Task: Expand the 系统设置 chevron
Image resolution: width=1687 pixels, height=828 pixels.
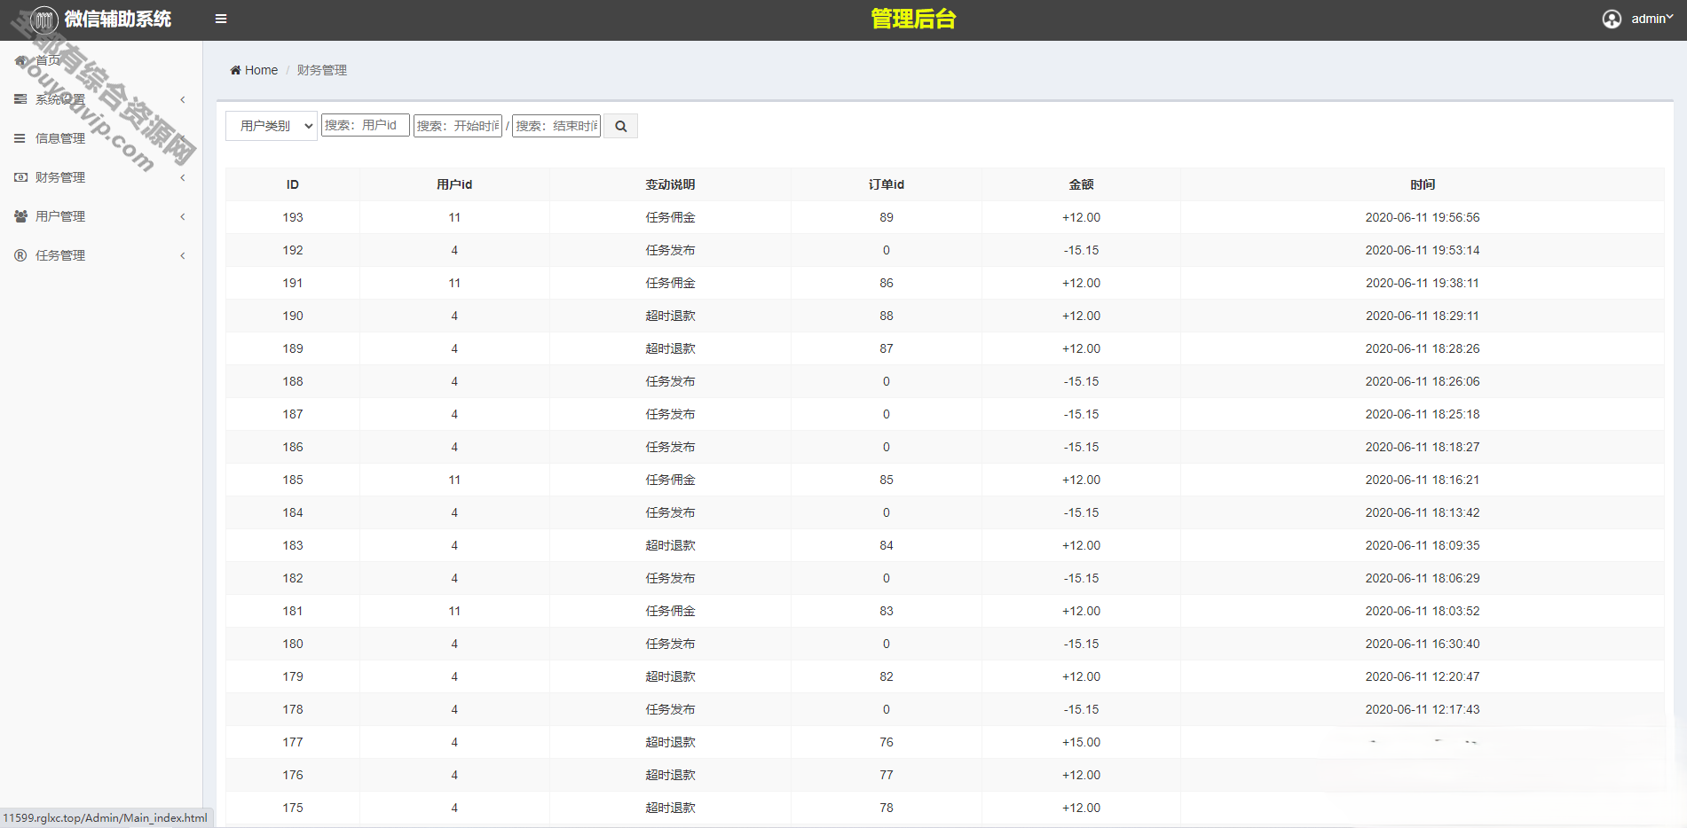Action: coord(183,99)
